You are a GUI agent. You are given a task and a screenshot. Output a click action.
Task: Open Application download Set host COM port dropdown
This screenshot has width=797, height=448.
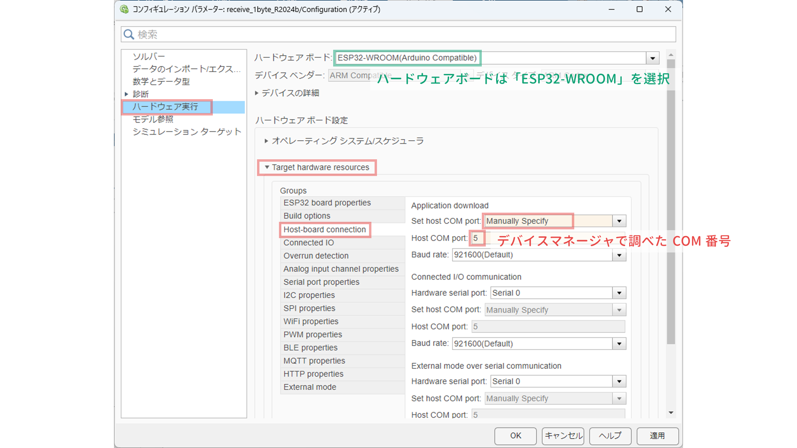click(x=619, y=221)
